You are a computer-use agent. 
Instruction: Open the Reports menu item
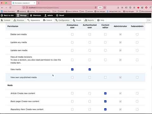pos(89,20)
